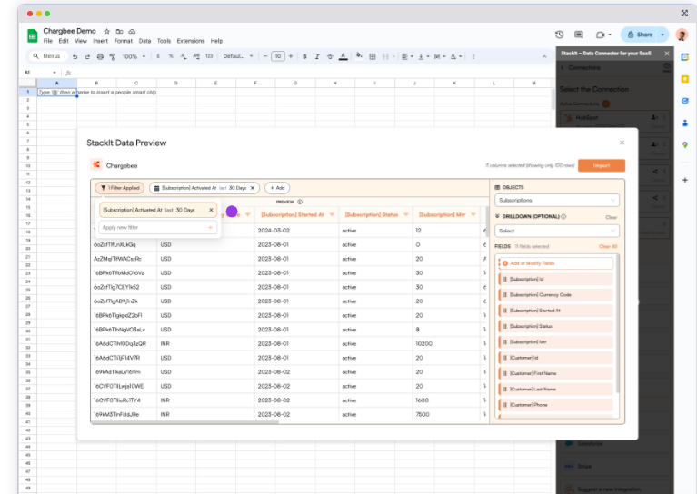The image size is (697, 494).
Task: Open the Extensions menu
Action: point(191,41)
